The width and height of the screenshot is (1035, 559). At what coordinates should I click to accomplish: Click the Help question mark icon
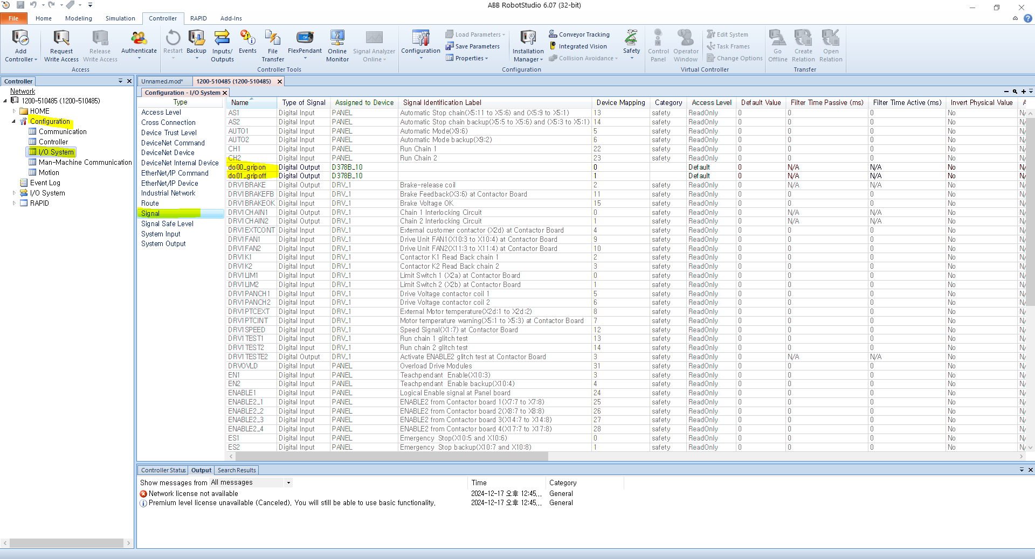(x=1028, y=18)
